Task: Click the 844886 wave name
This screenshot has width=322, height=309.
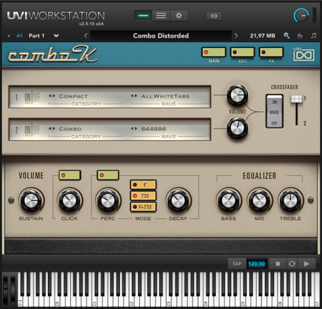Action: (154, 129)
